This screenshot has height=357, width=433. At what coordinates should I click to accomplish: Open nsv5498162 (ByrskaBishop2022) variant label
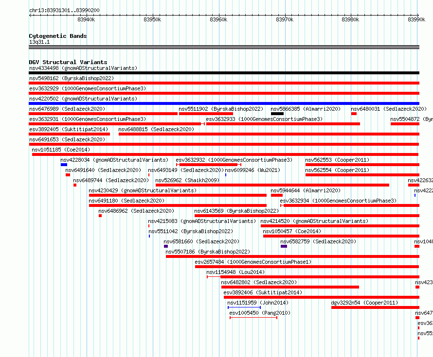72,78
